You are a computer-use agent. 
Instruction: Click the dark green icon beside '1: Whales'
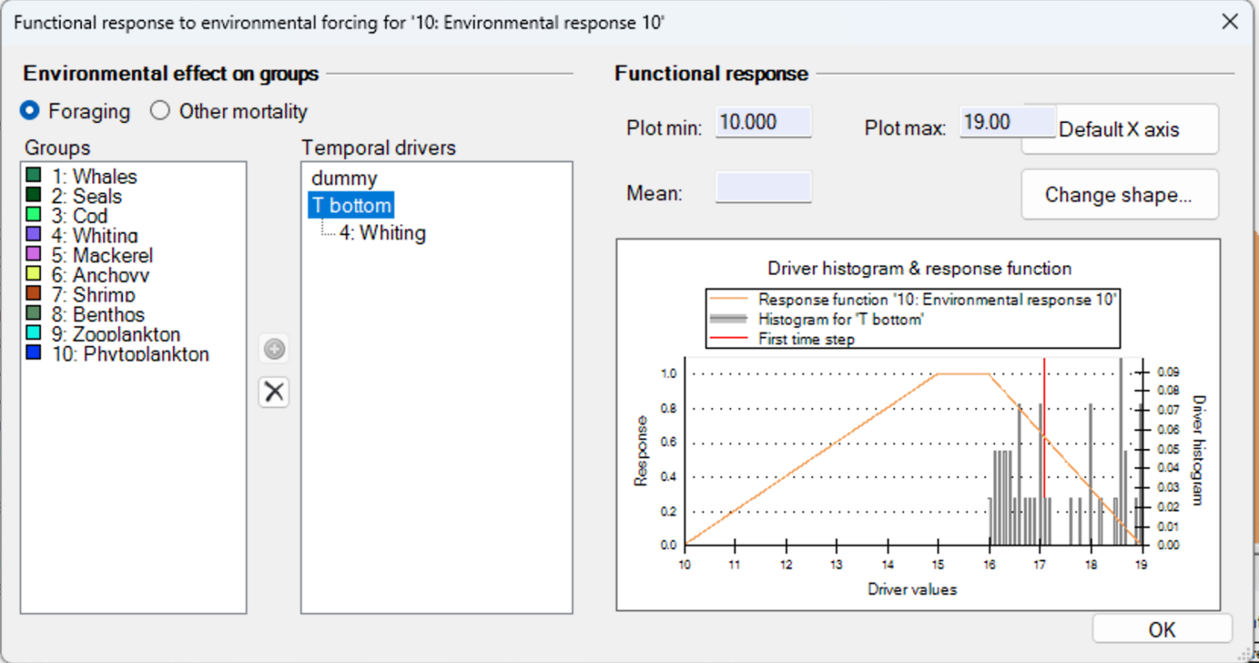pyautogui.click(x=34, y=175)
